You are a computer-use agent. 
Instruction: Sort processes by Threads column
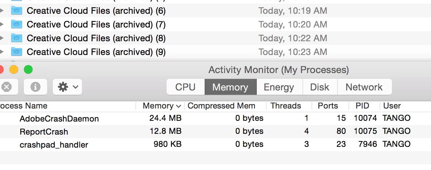click(286, 106)
